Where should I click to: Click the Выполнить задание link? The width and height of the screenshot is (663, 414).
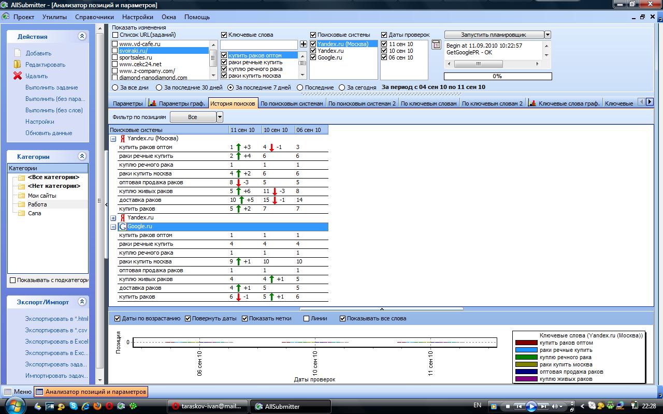(x=52, y=87)
